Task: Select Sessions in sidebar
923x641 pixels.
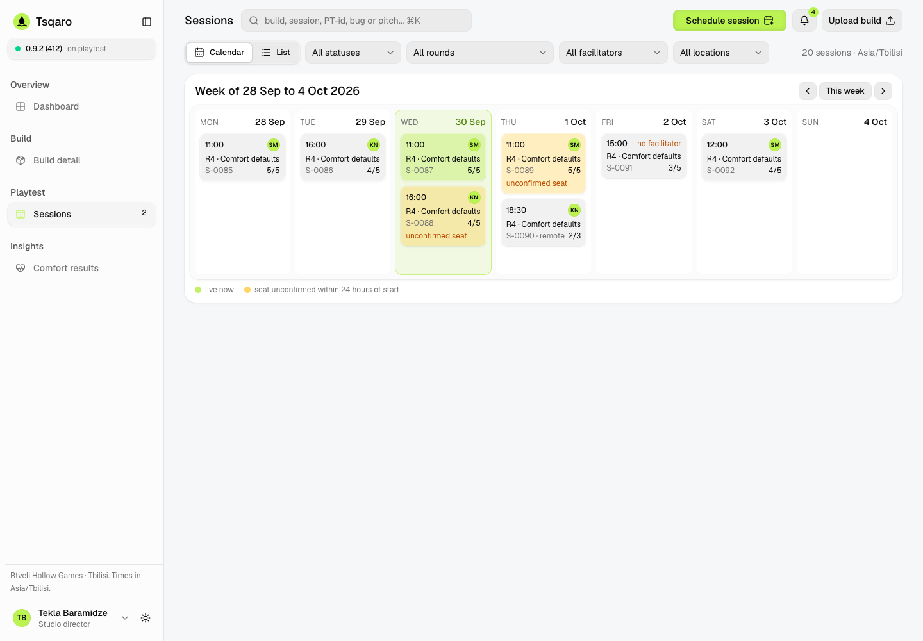Action: tap(81, 214)
